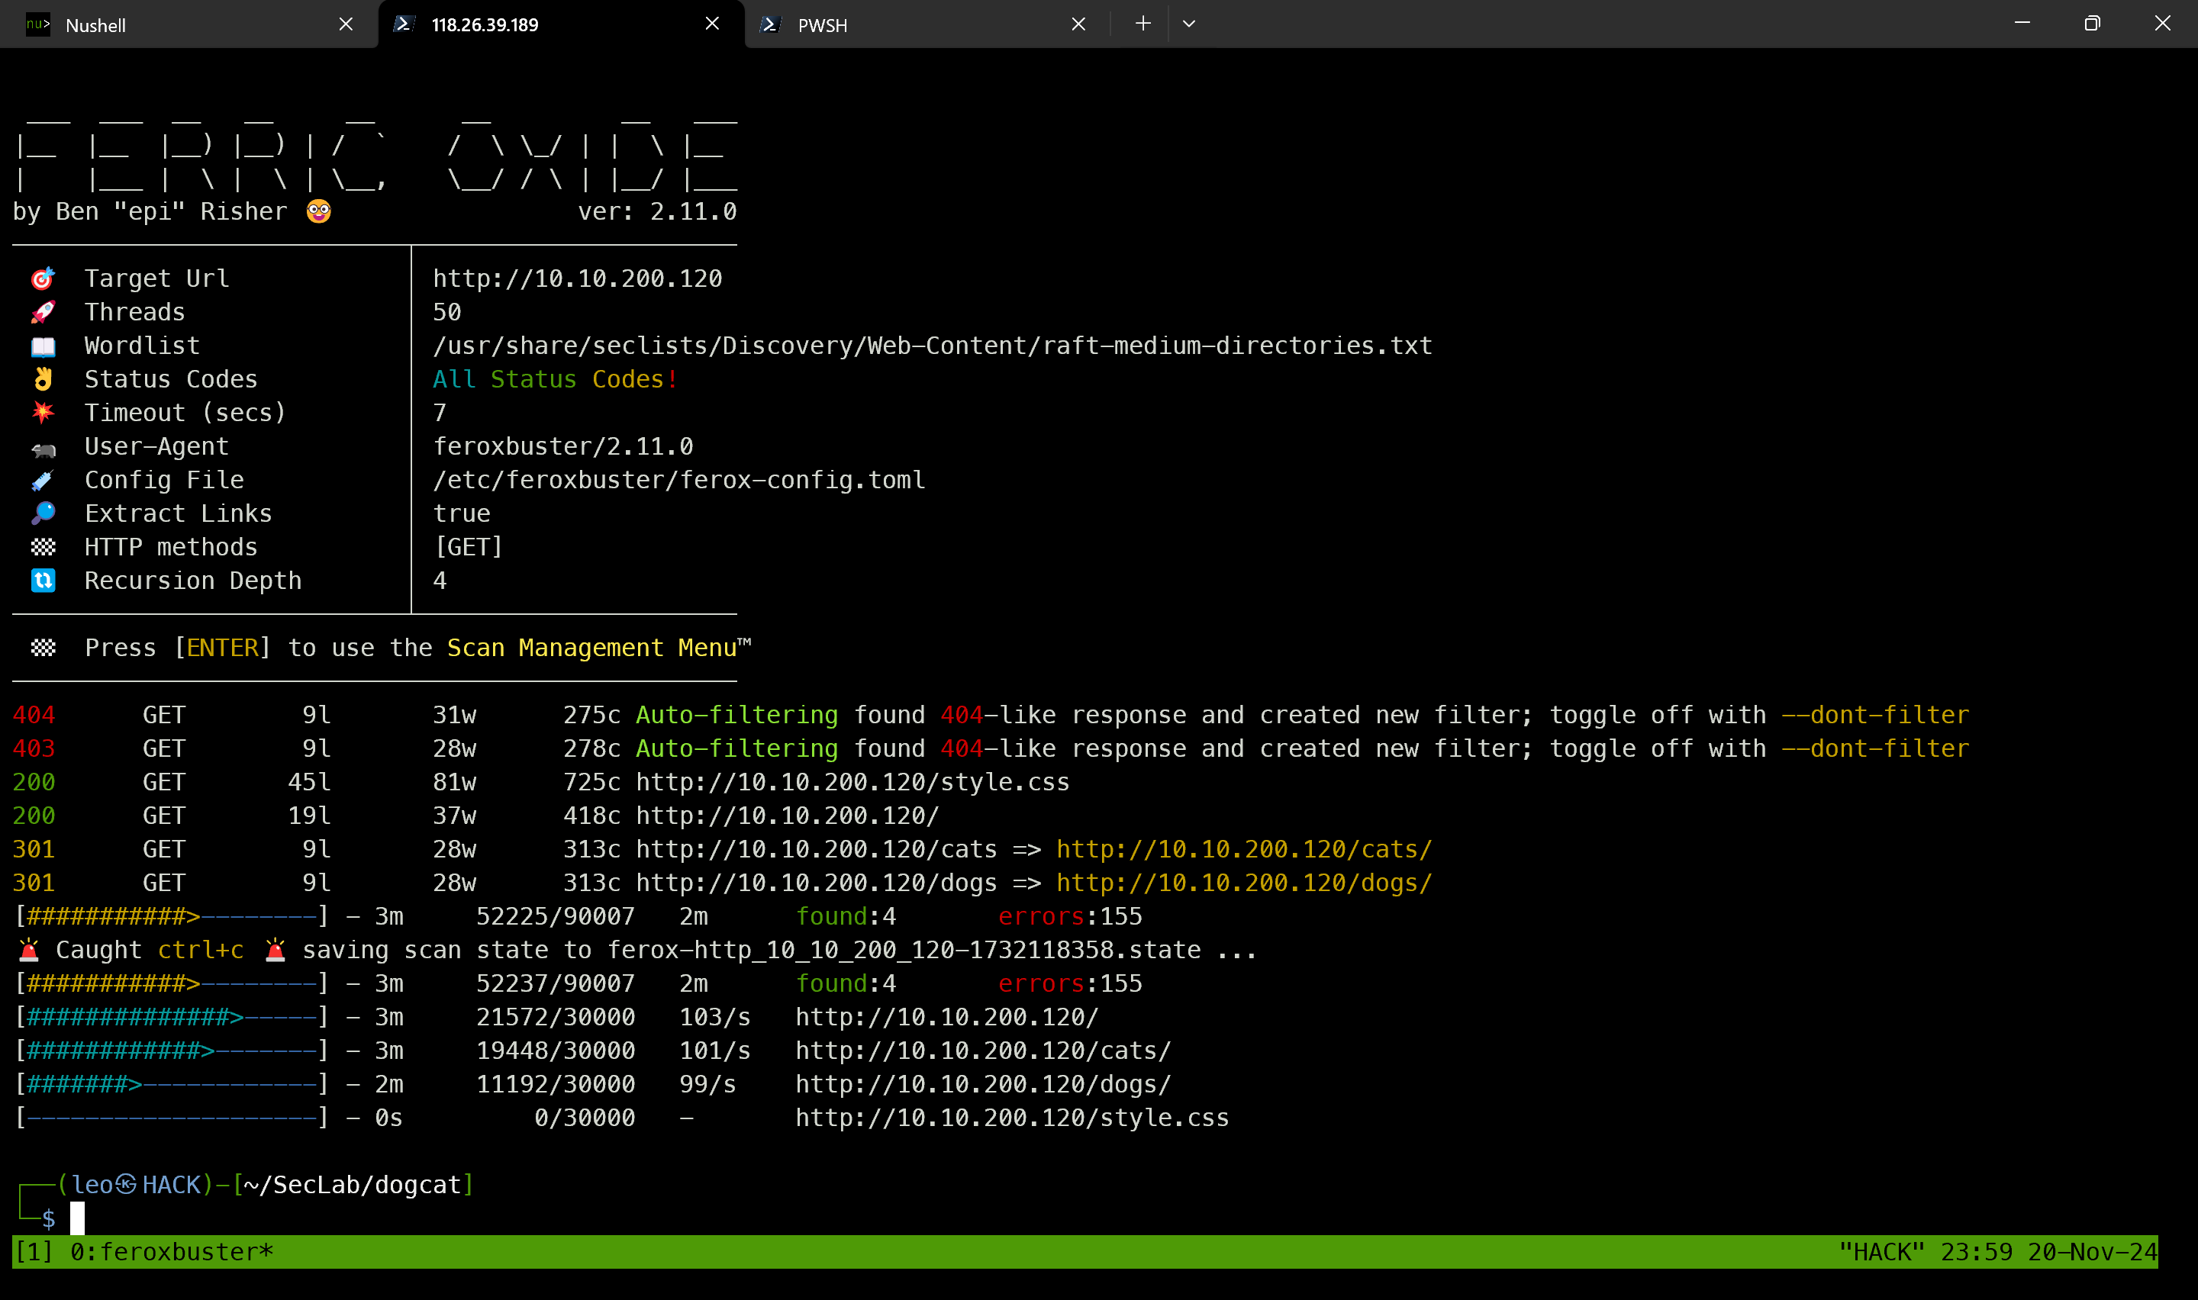The width and height of the screenshot is (2198, 1300).
Task: Click the [ENTER] key hint text
Action: 223,648
